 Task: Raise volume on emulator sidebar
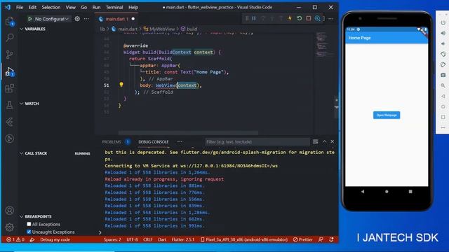pyautogui.click(x=443, y=33)
